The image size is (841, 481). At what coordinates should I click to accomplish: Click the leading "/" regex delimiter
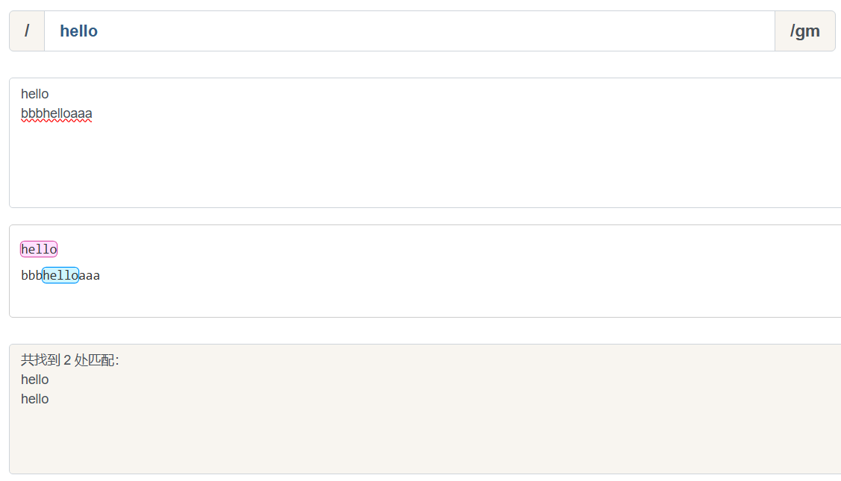click(x=27, y=31)
